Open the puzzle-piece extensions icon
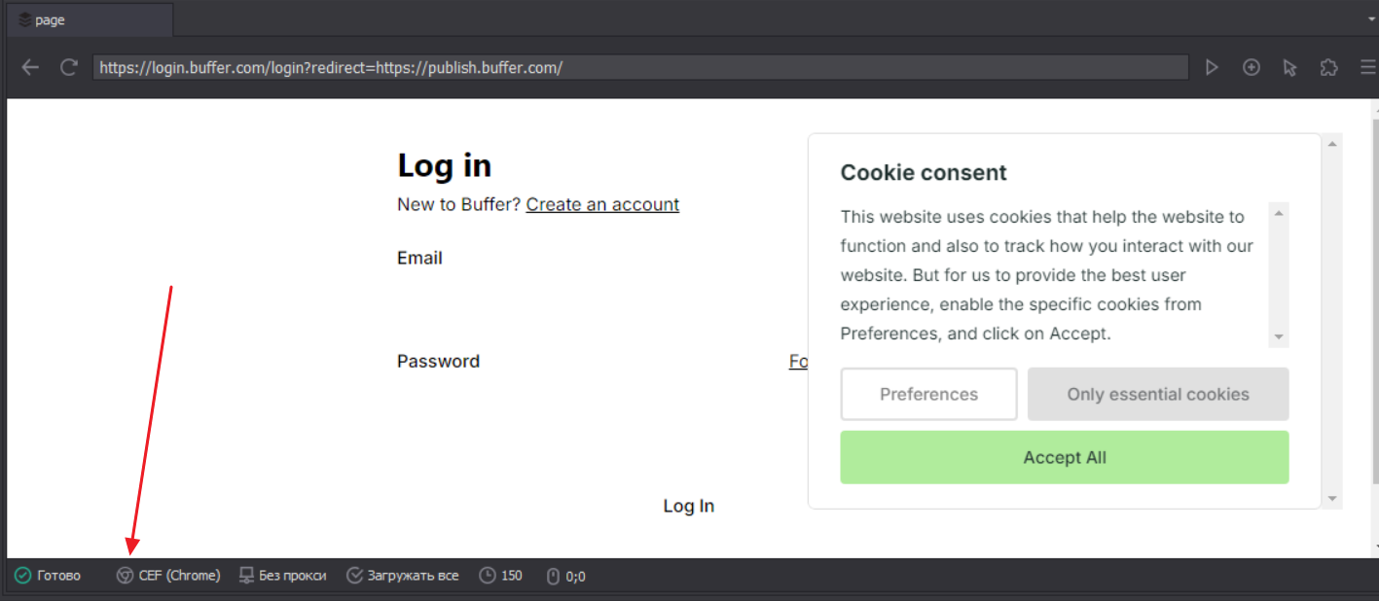Image resolution: width=1379 pixels, height=601 pixels. pos(1329,67)
